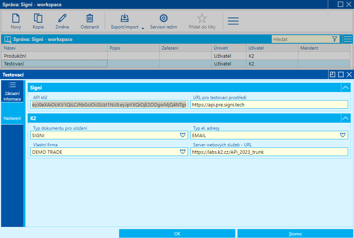Maximize the Testovací dialog
The height and width of the screenshot is (238, 354).
pos(341,74)
